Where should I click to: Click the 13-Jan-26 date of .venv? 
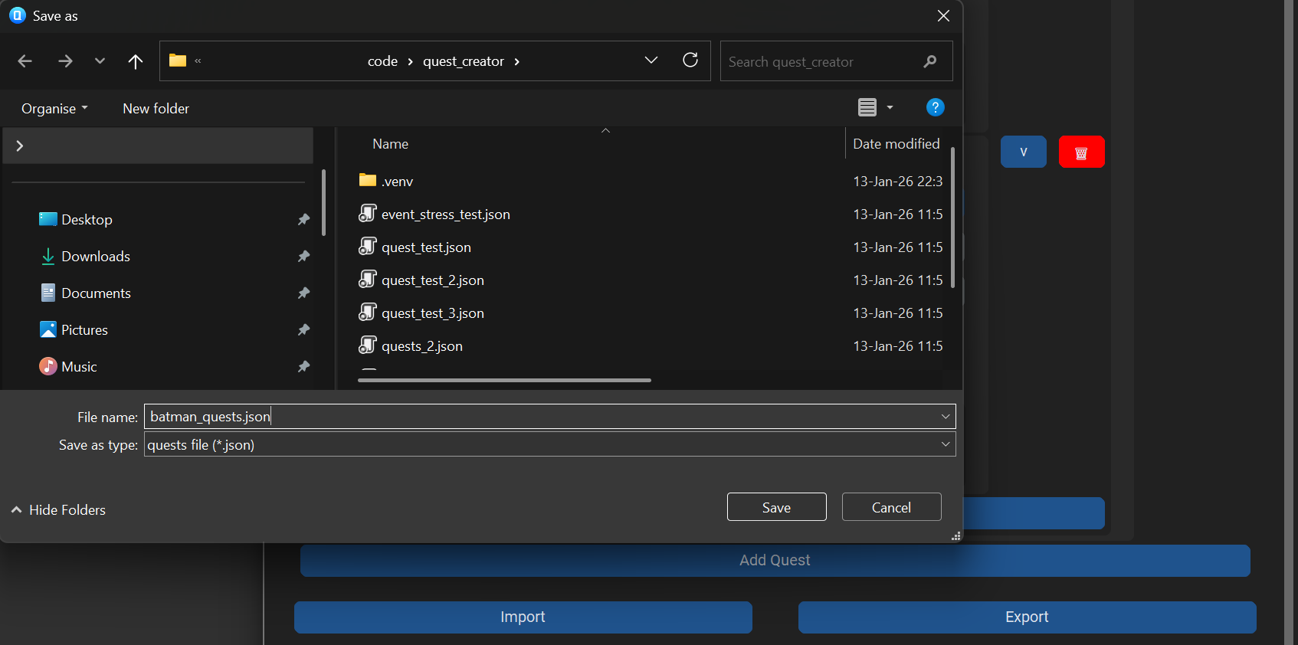(x=898, y=182)
